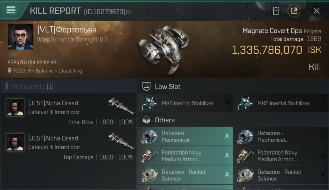Image resolution: width=329 pixels, height=190 pixels.
Task: Open the Фортепьян pilot portrait
Action: 20,36
